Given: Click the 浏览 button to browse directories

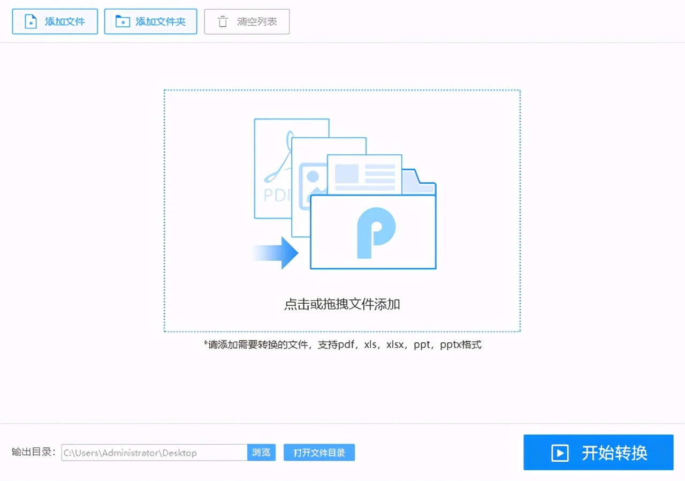Looking at the screenshot, I should click(261, 452).
